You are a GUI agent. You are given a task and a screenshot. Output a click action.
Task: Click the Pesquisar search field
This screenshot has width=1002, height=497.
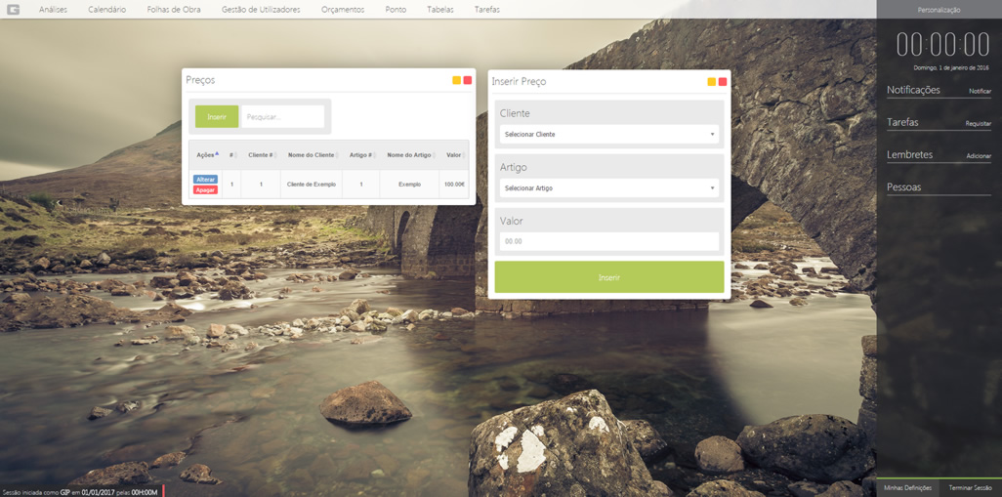pyautogui.click(x=282, y=117)
